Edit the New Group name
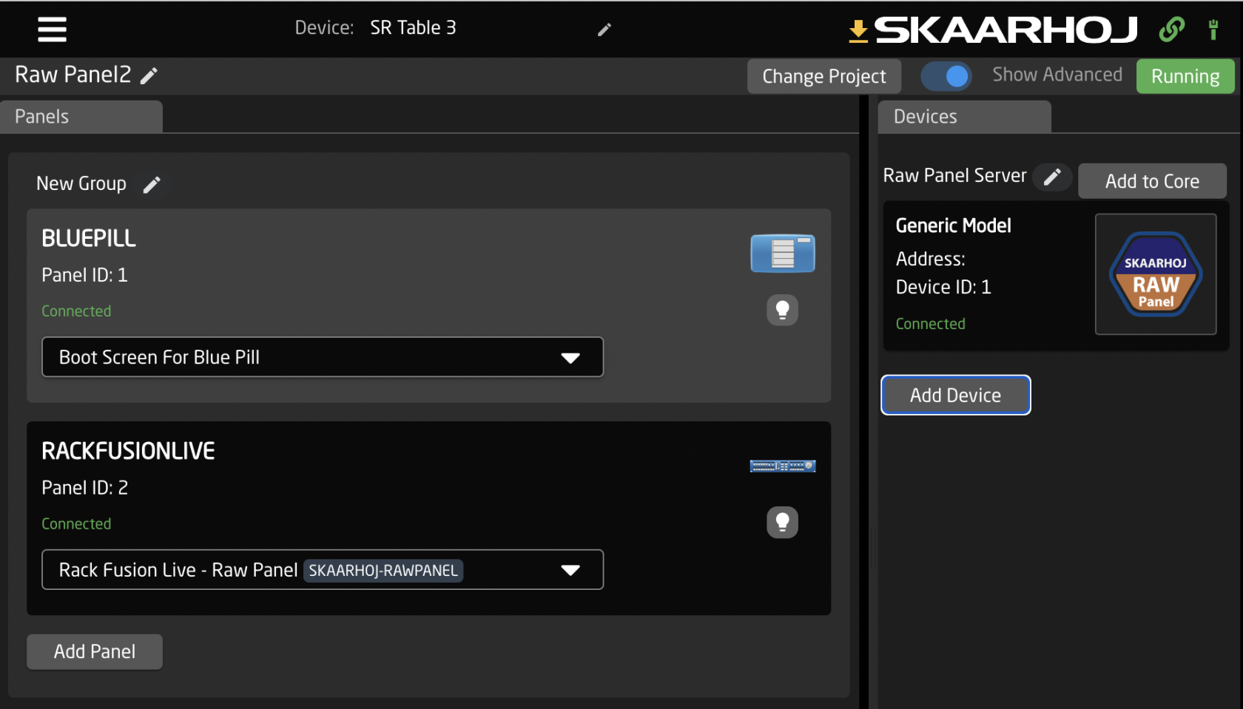 click(152, 185)
